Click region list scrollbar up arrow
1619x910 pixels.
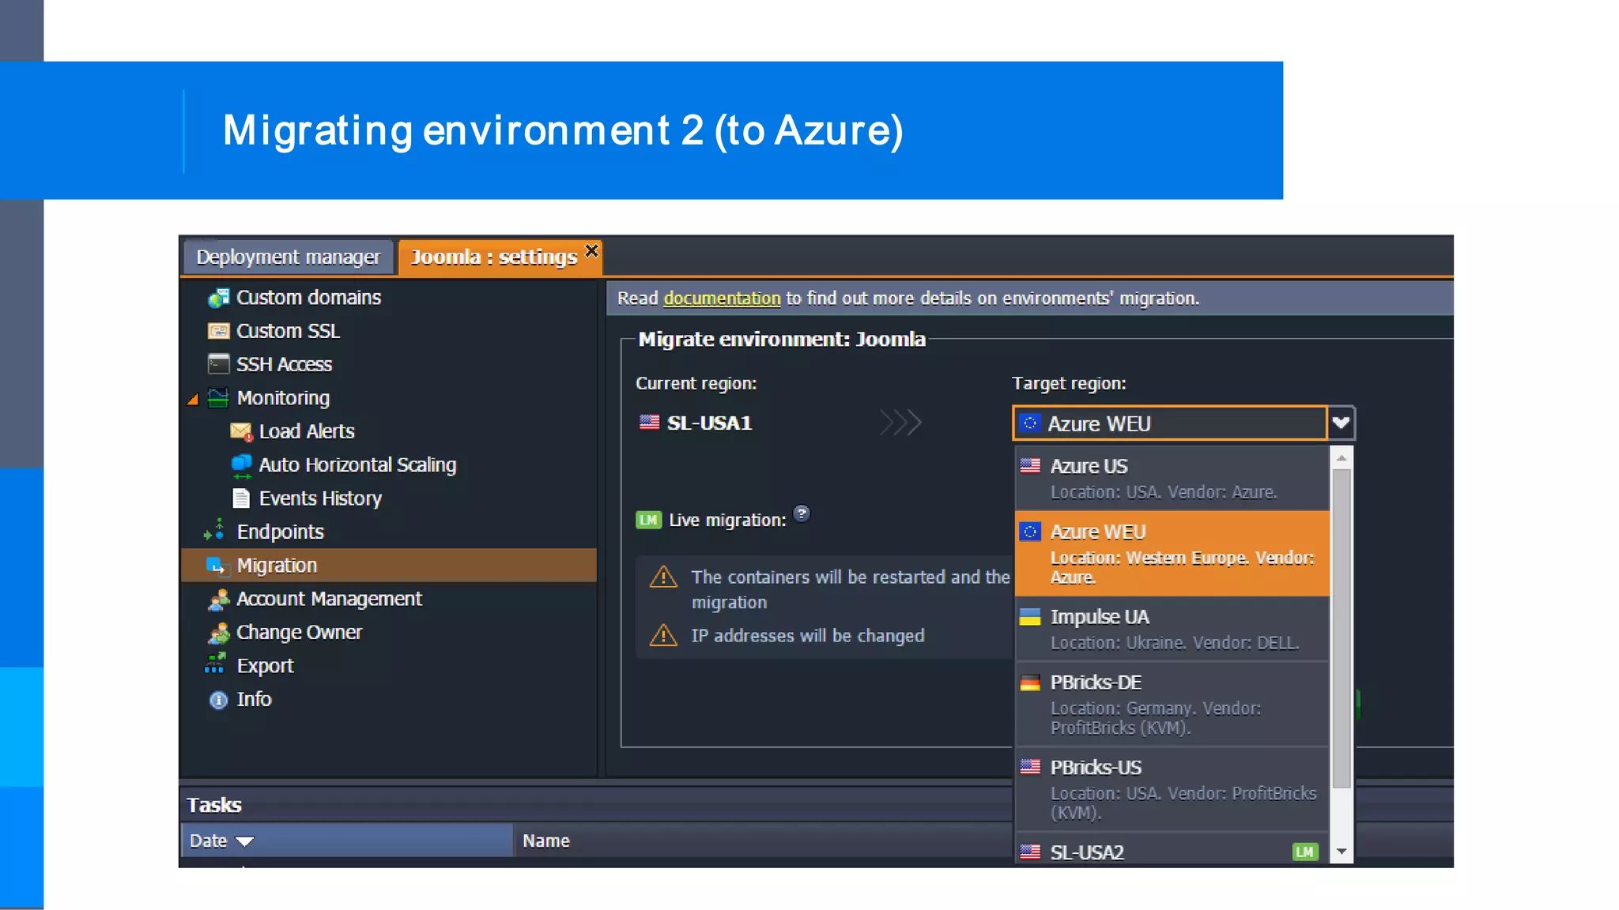(1342, 457)
